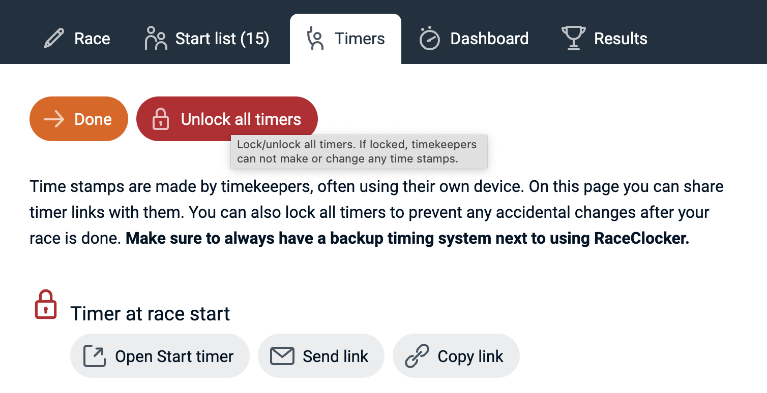Image resolution: width=767 pixels, height=393 pixels.
Task: Toggle the red padlock beside Timer at race start
Action: (46, 305)
